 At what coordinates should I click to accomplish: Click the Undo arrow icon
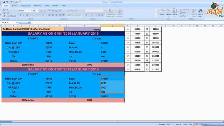coord(7,2)
